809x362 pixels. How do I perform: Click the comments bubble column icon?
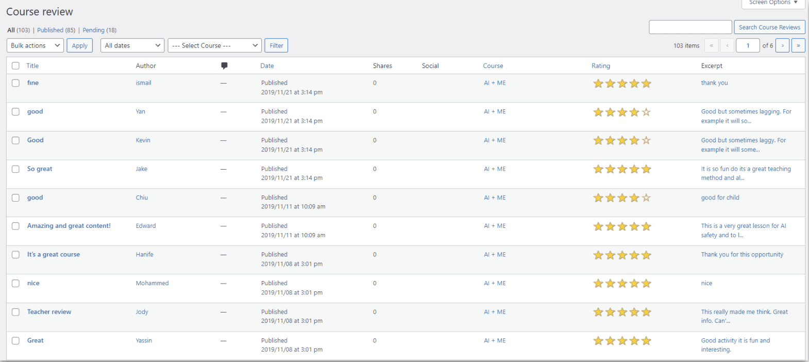[224, 65]
